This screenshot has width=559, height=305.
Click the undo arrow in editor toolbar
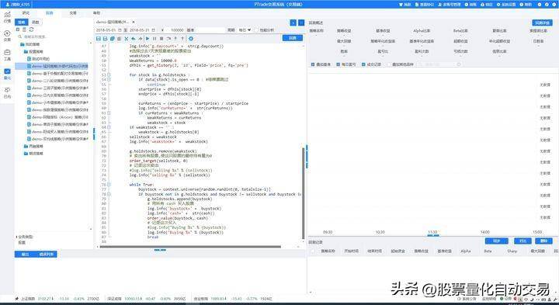(134, 39)
